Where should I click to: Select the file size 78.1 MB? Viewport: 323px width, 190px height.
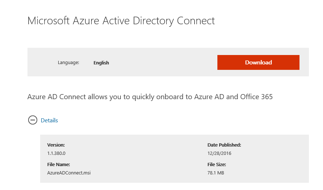(x=216, y=173)
